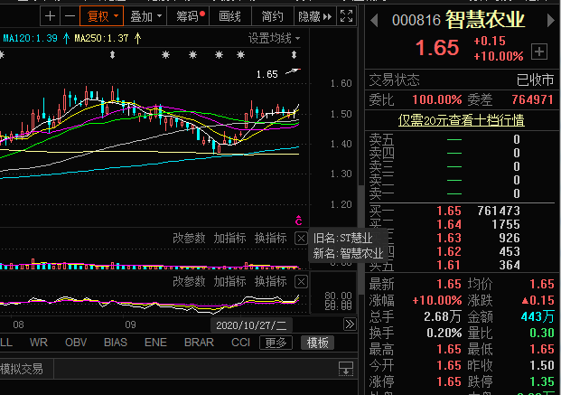Image resolution: width=561 pixels, height=395 pixels.
Task: Select the CCI indicator tab
Action: [x=240, y=343]
